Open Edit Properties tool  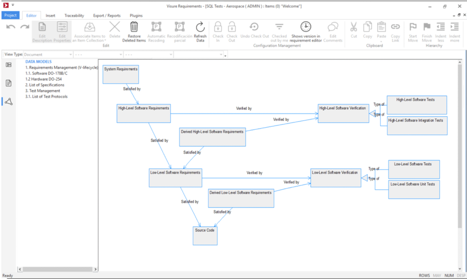(62, 32)
